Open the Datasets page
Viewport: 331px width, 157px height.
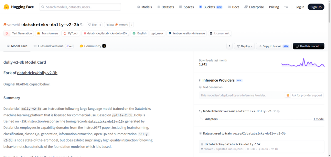(x=165, y=7)
